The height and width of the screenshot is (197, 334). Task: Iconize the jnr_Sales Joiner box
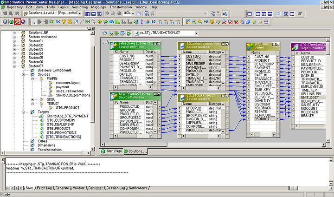(x=277, y=45)
